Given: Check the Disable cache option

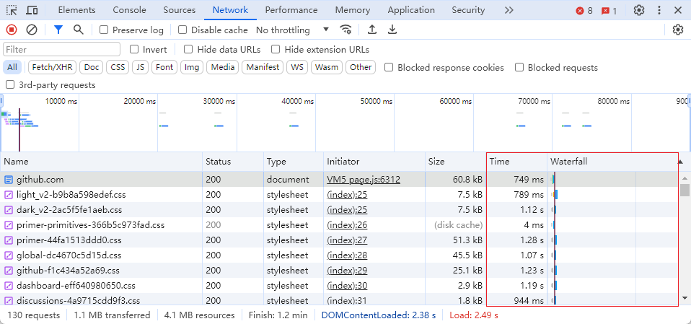Looking at the screenshot, I should click(182, 30).
